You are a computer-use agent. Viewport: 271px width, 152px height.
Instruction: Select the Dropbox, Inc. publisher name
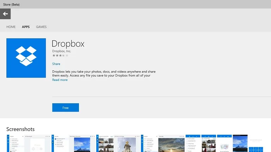coord(62,51)
